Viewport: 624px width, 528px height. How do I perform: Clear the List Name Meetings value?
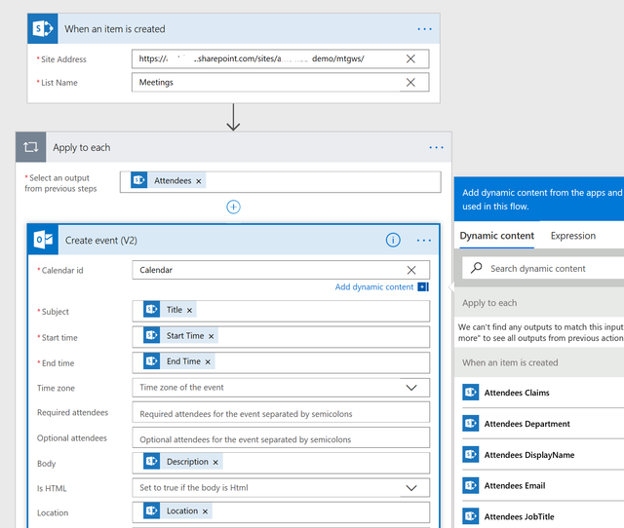point(410,82)
